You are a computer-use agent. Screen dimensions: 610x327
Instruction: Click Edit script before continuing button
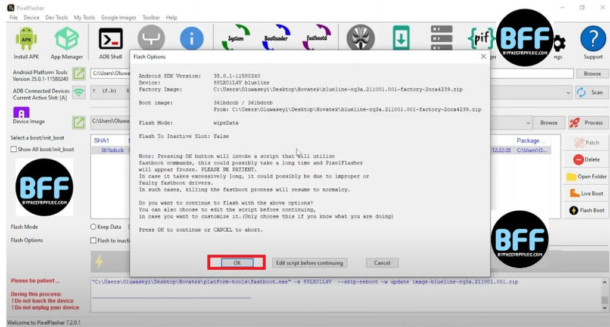pyautogui.click(x=309, y=263)
